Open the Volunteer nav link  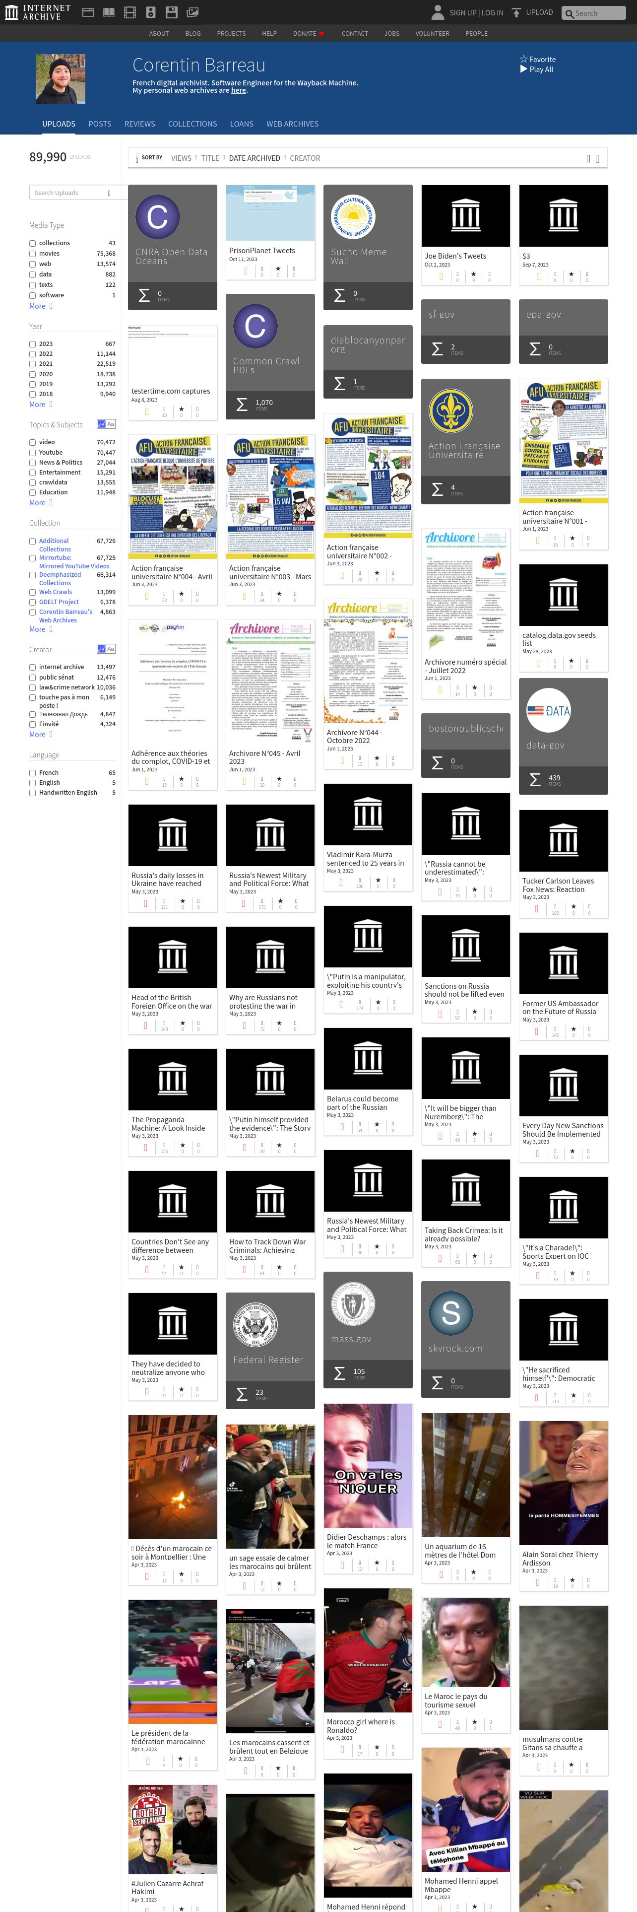coord(432,33)
